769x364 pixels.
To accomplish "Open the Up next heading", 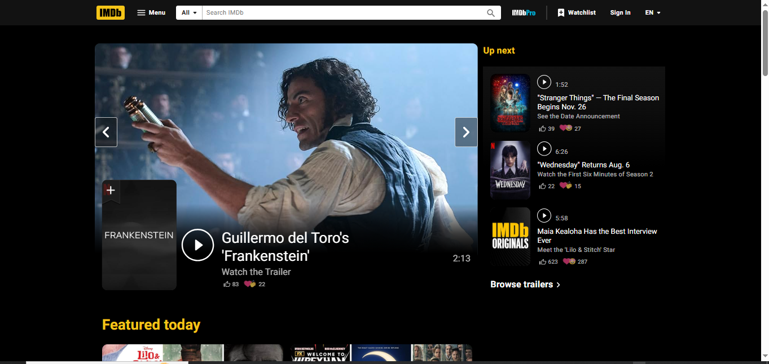I will click(x=499, y=50).
